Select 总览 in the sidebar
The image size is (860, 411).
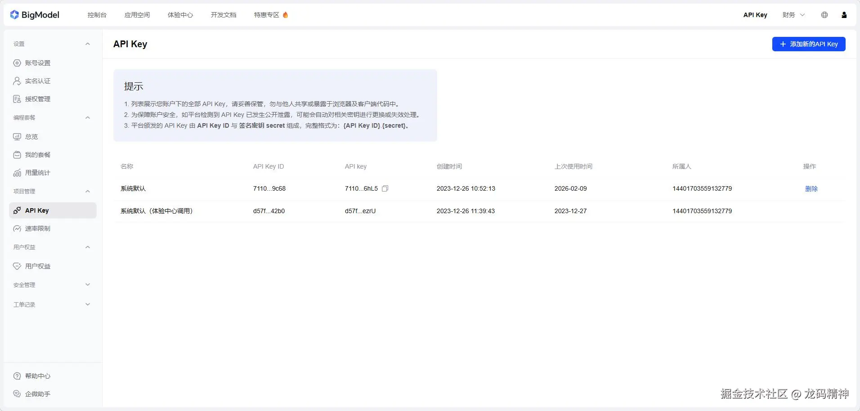click(x=31, y=137)
